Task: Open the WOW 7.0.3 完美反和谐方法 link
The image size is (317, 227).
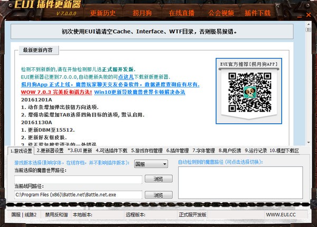Action: (x=57, y=92)
